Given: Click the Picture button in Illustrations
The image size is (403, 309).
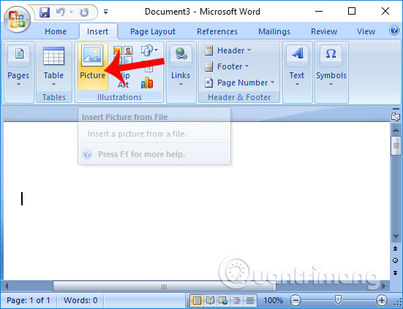Looking at the screenshot, I should coord(93,66).
